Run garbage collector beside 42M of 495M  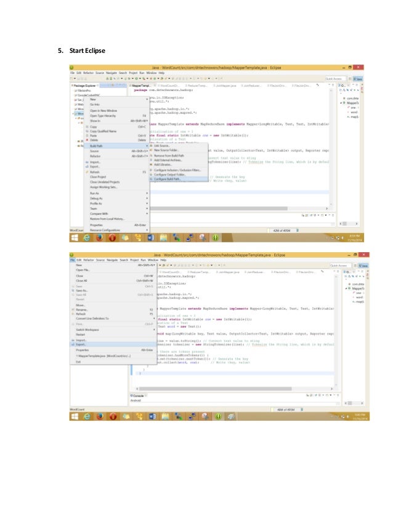coord(298,231)
